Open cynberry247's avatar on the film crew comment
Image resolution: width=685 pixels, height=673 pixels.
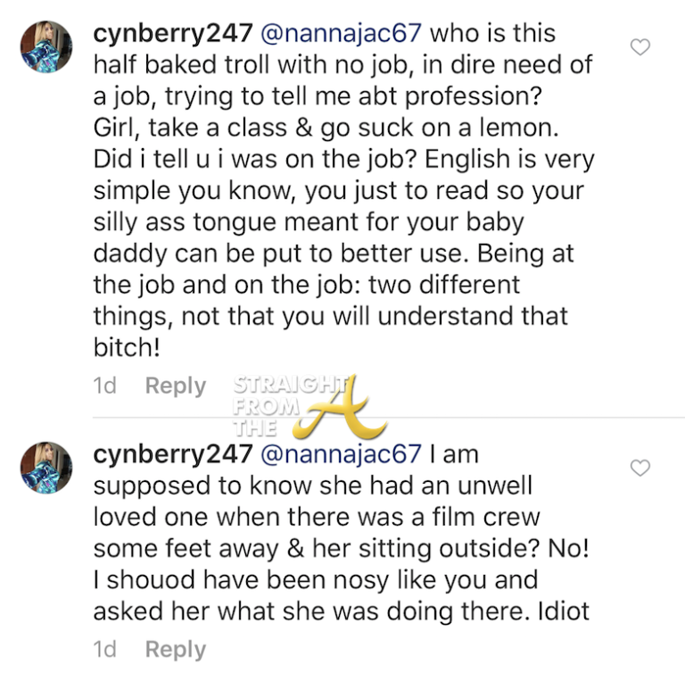click(x=46, y=469)
